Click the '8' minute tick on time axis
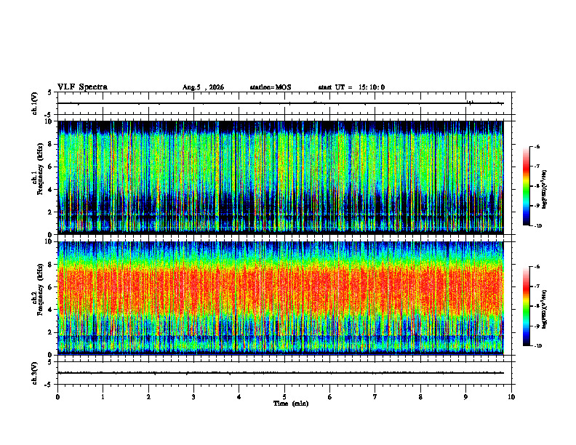Image resolution: width=576 pixels, height=445 pixels. [420, 397]
